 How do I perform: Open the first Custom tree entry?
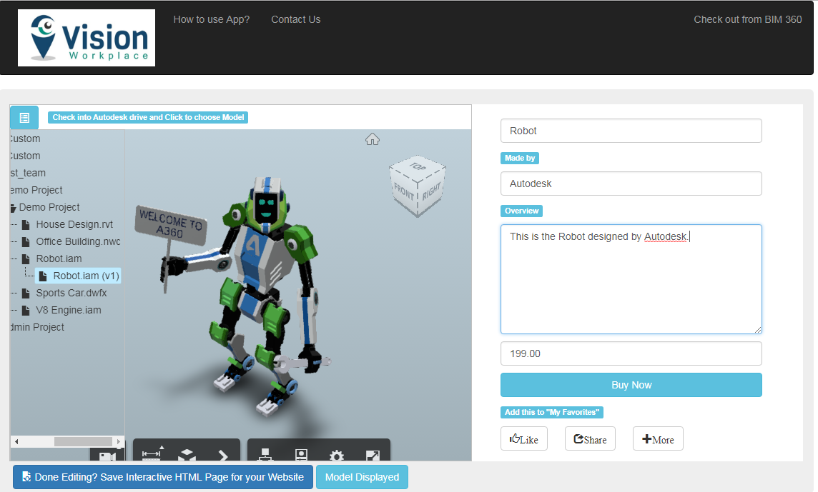(x=25, y=139)
